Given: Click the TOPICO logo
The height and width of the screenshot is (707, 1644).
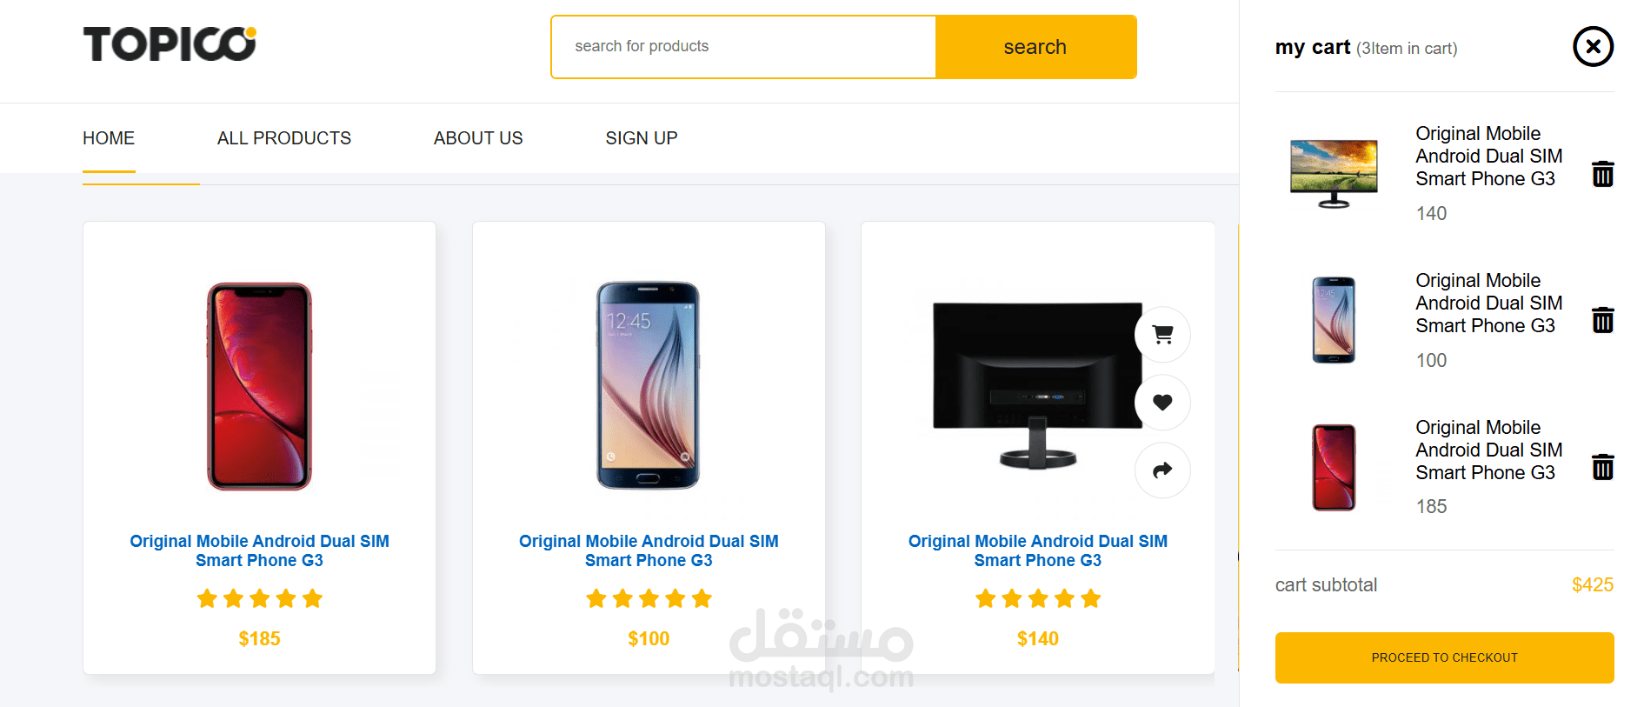Looking at the screenshot, I should 170,44.
